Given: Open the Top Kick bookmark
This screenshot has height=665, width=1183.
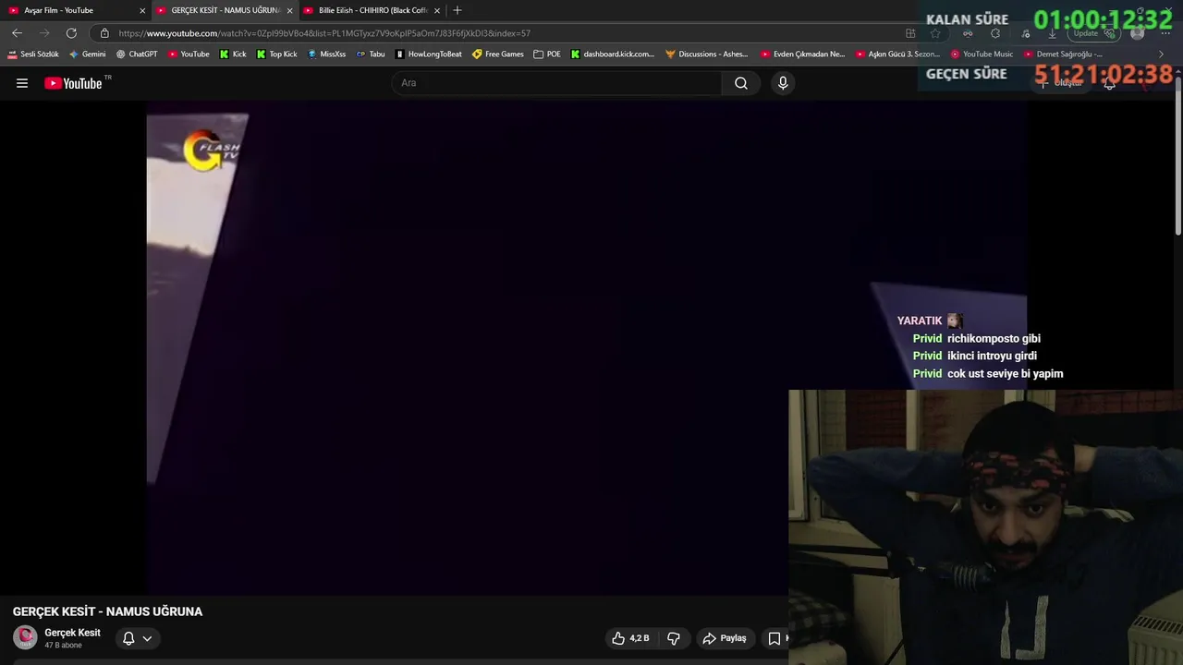Looking at the screenshot, I should [x=277, y=54].
